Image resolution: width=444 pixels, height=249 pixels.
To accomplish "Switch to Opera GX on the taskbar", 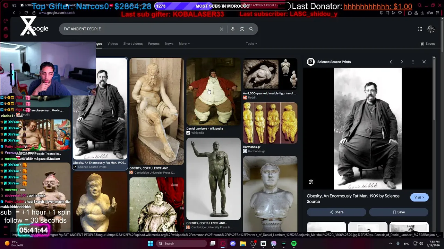I will pyautogui.click(x=223, y=243).
